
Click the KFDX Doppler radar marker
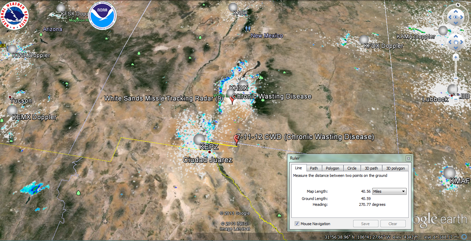364,40
